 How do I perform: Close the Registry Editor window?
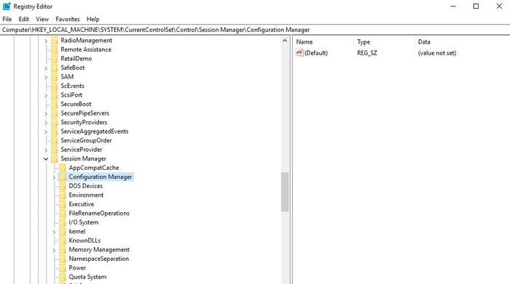point(499,6)
